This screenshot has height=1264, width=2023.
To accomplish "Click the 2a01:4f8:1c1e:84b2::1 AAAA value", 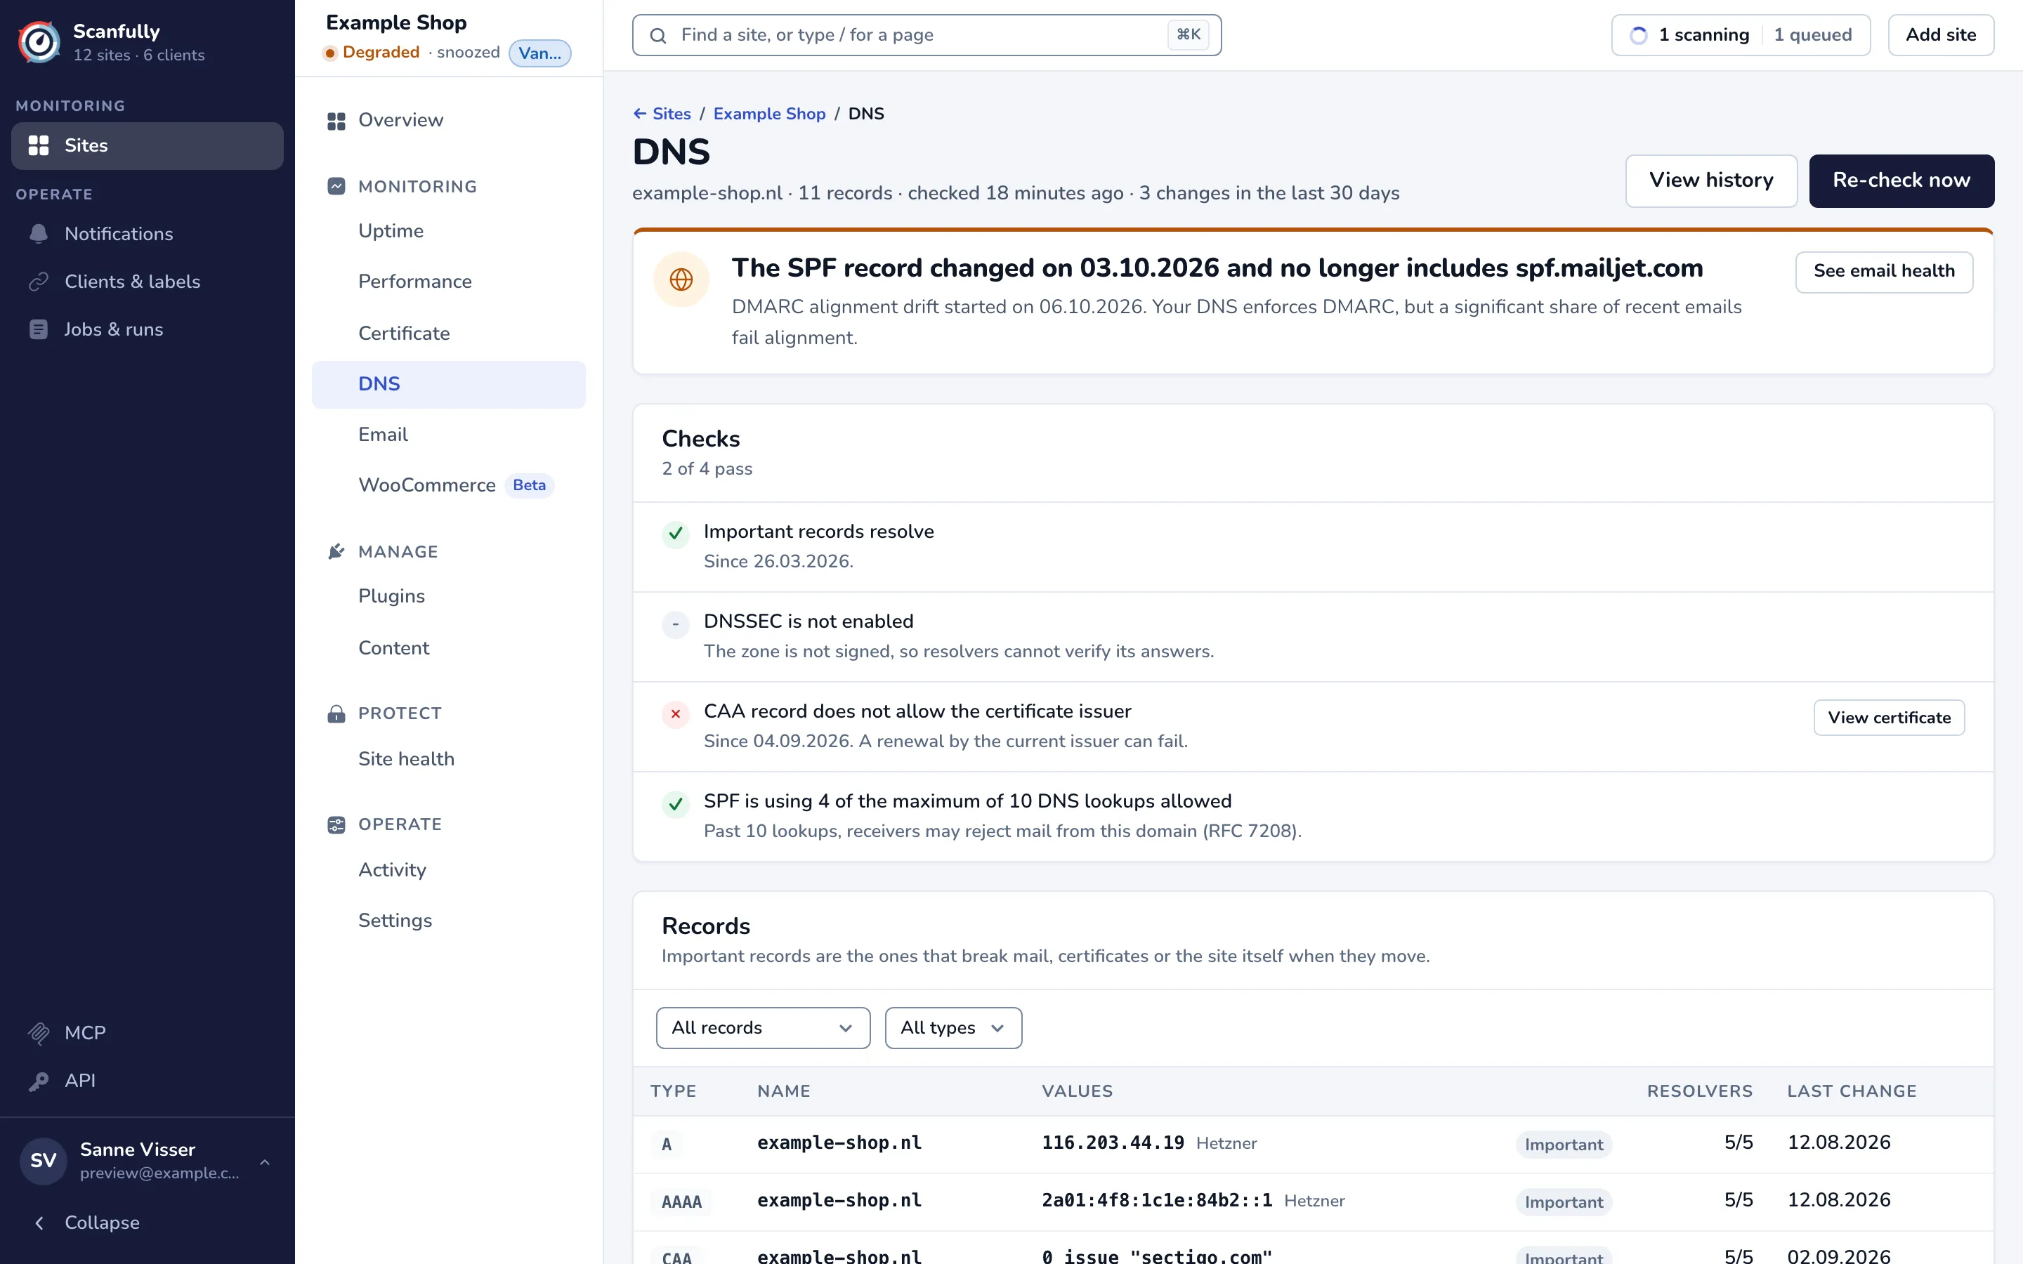I will coord(1157,1201).
